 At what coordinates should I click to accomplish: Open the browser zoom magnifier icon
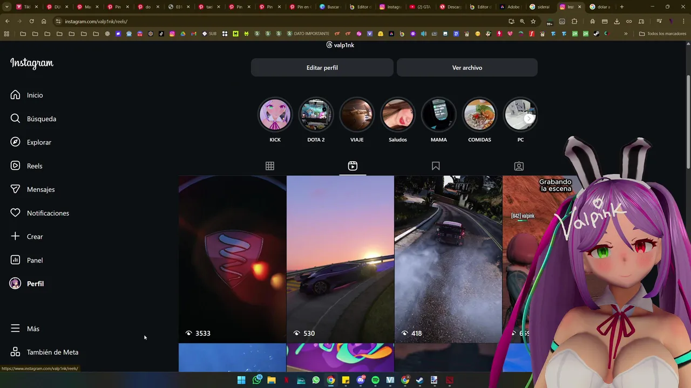pyautogui.click(x=522, y=22)
